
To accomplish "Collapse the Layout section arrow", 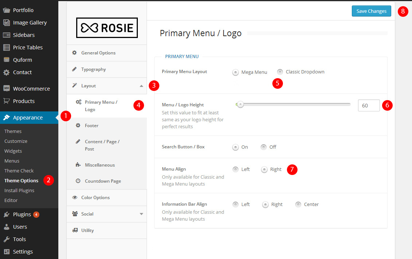I will coord(141,86).
